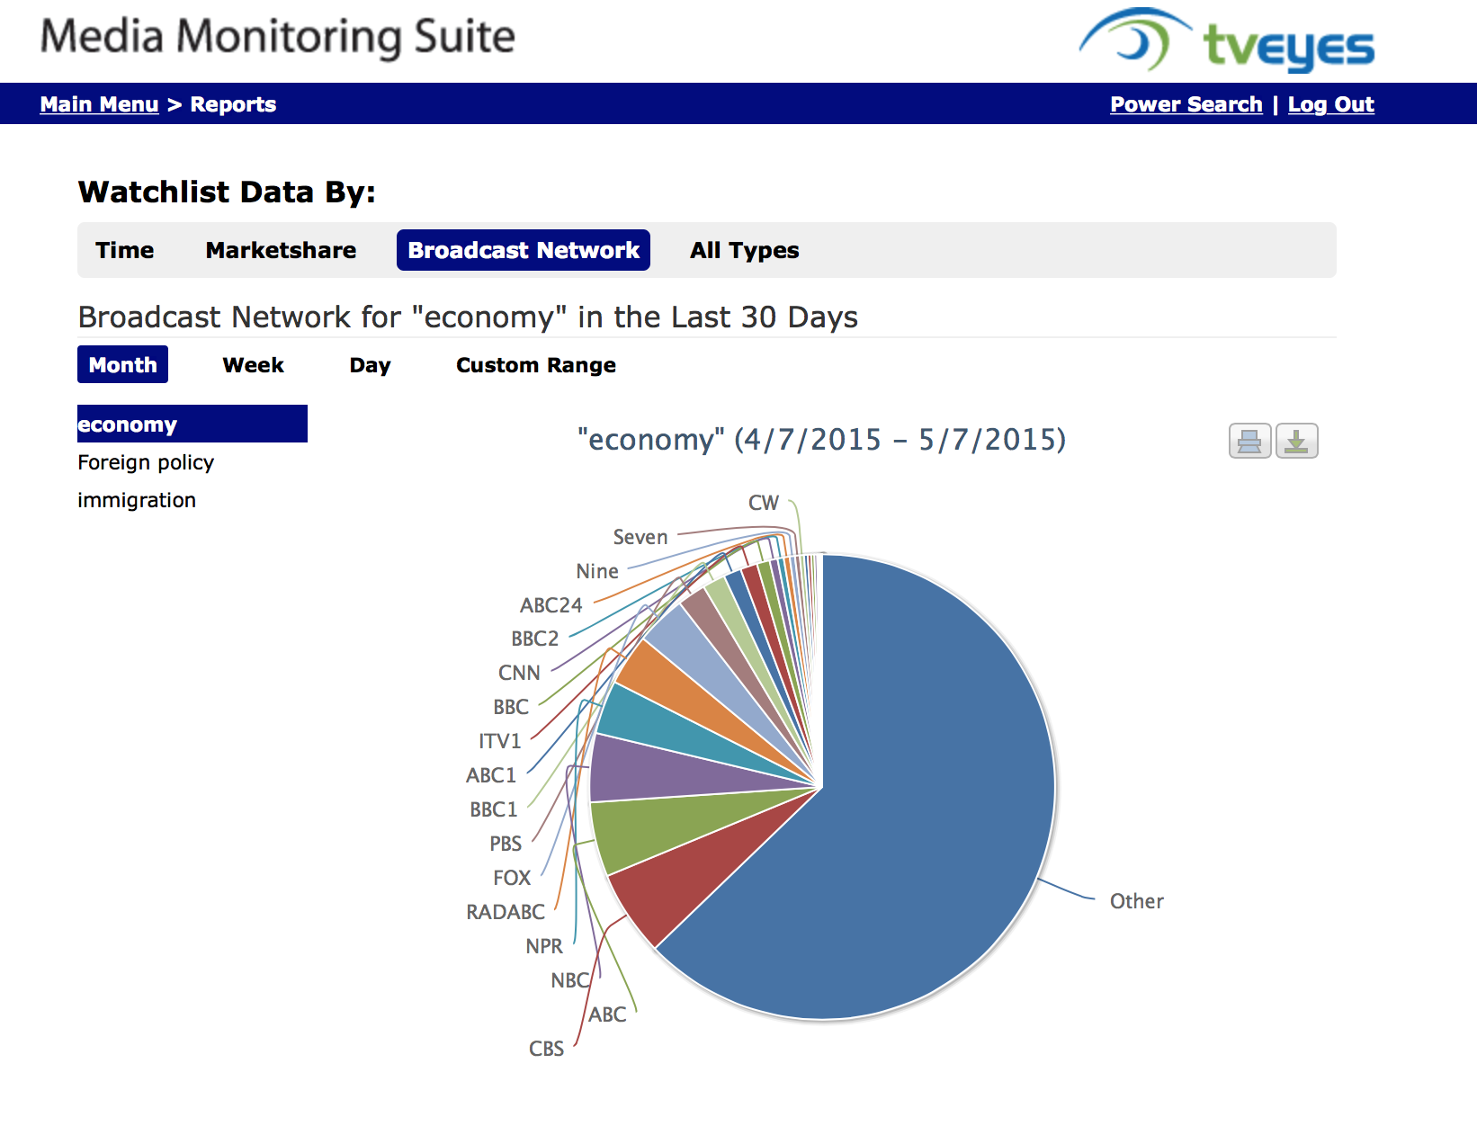Open the Main Menu link
The height and width of the screenshot is (1126, 1477).
click(x=99, y=104)
